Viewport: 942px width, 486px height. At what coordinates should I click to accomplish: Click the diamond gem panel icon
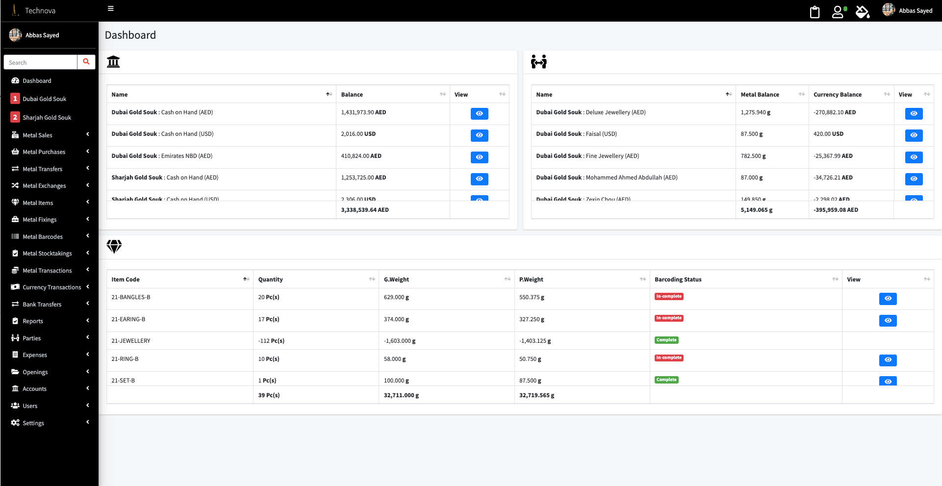click(x=114, y=246)
